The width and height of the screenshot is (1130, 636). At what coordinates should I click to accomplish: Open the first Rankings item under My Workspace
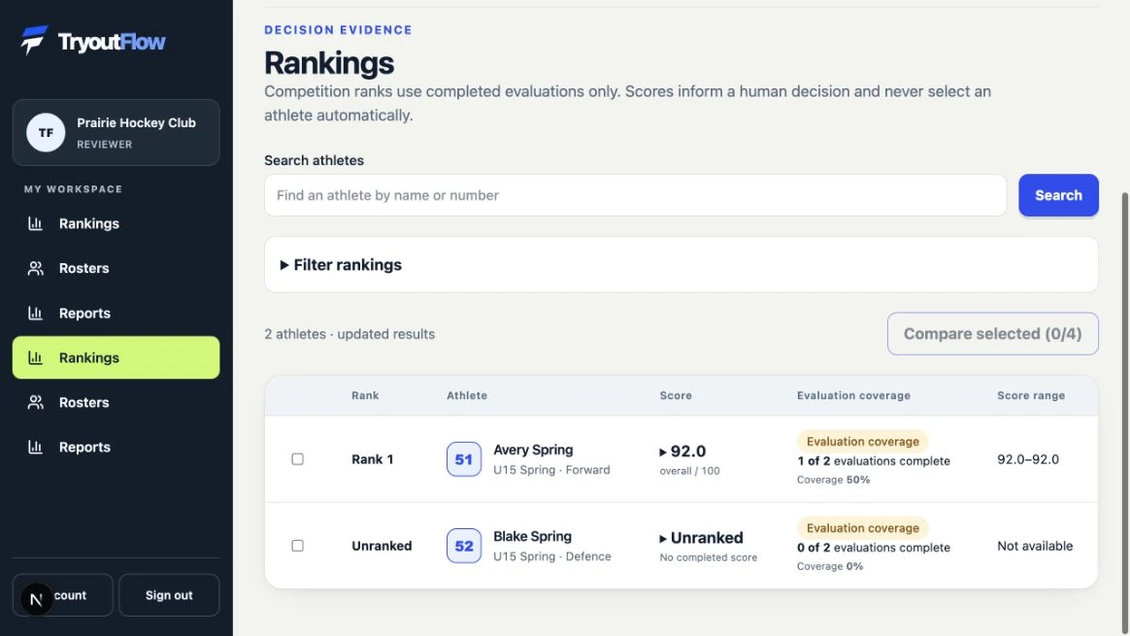pos(116,223)
